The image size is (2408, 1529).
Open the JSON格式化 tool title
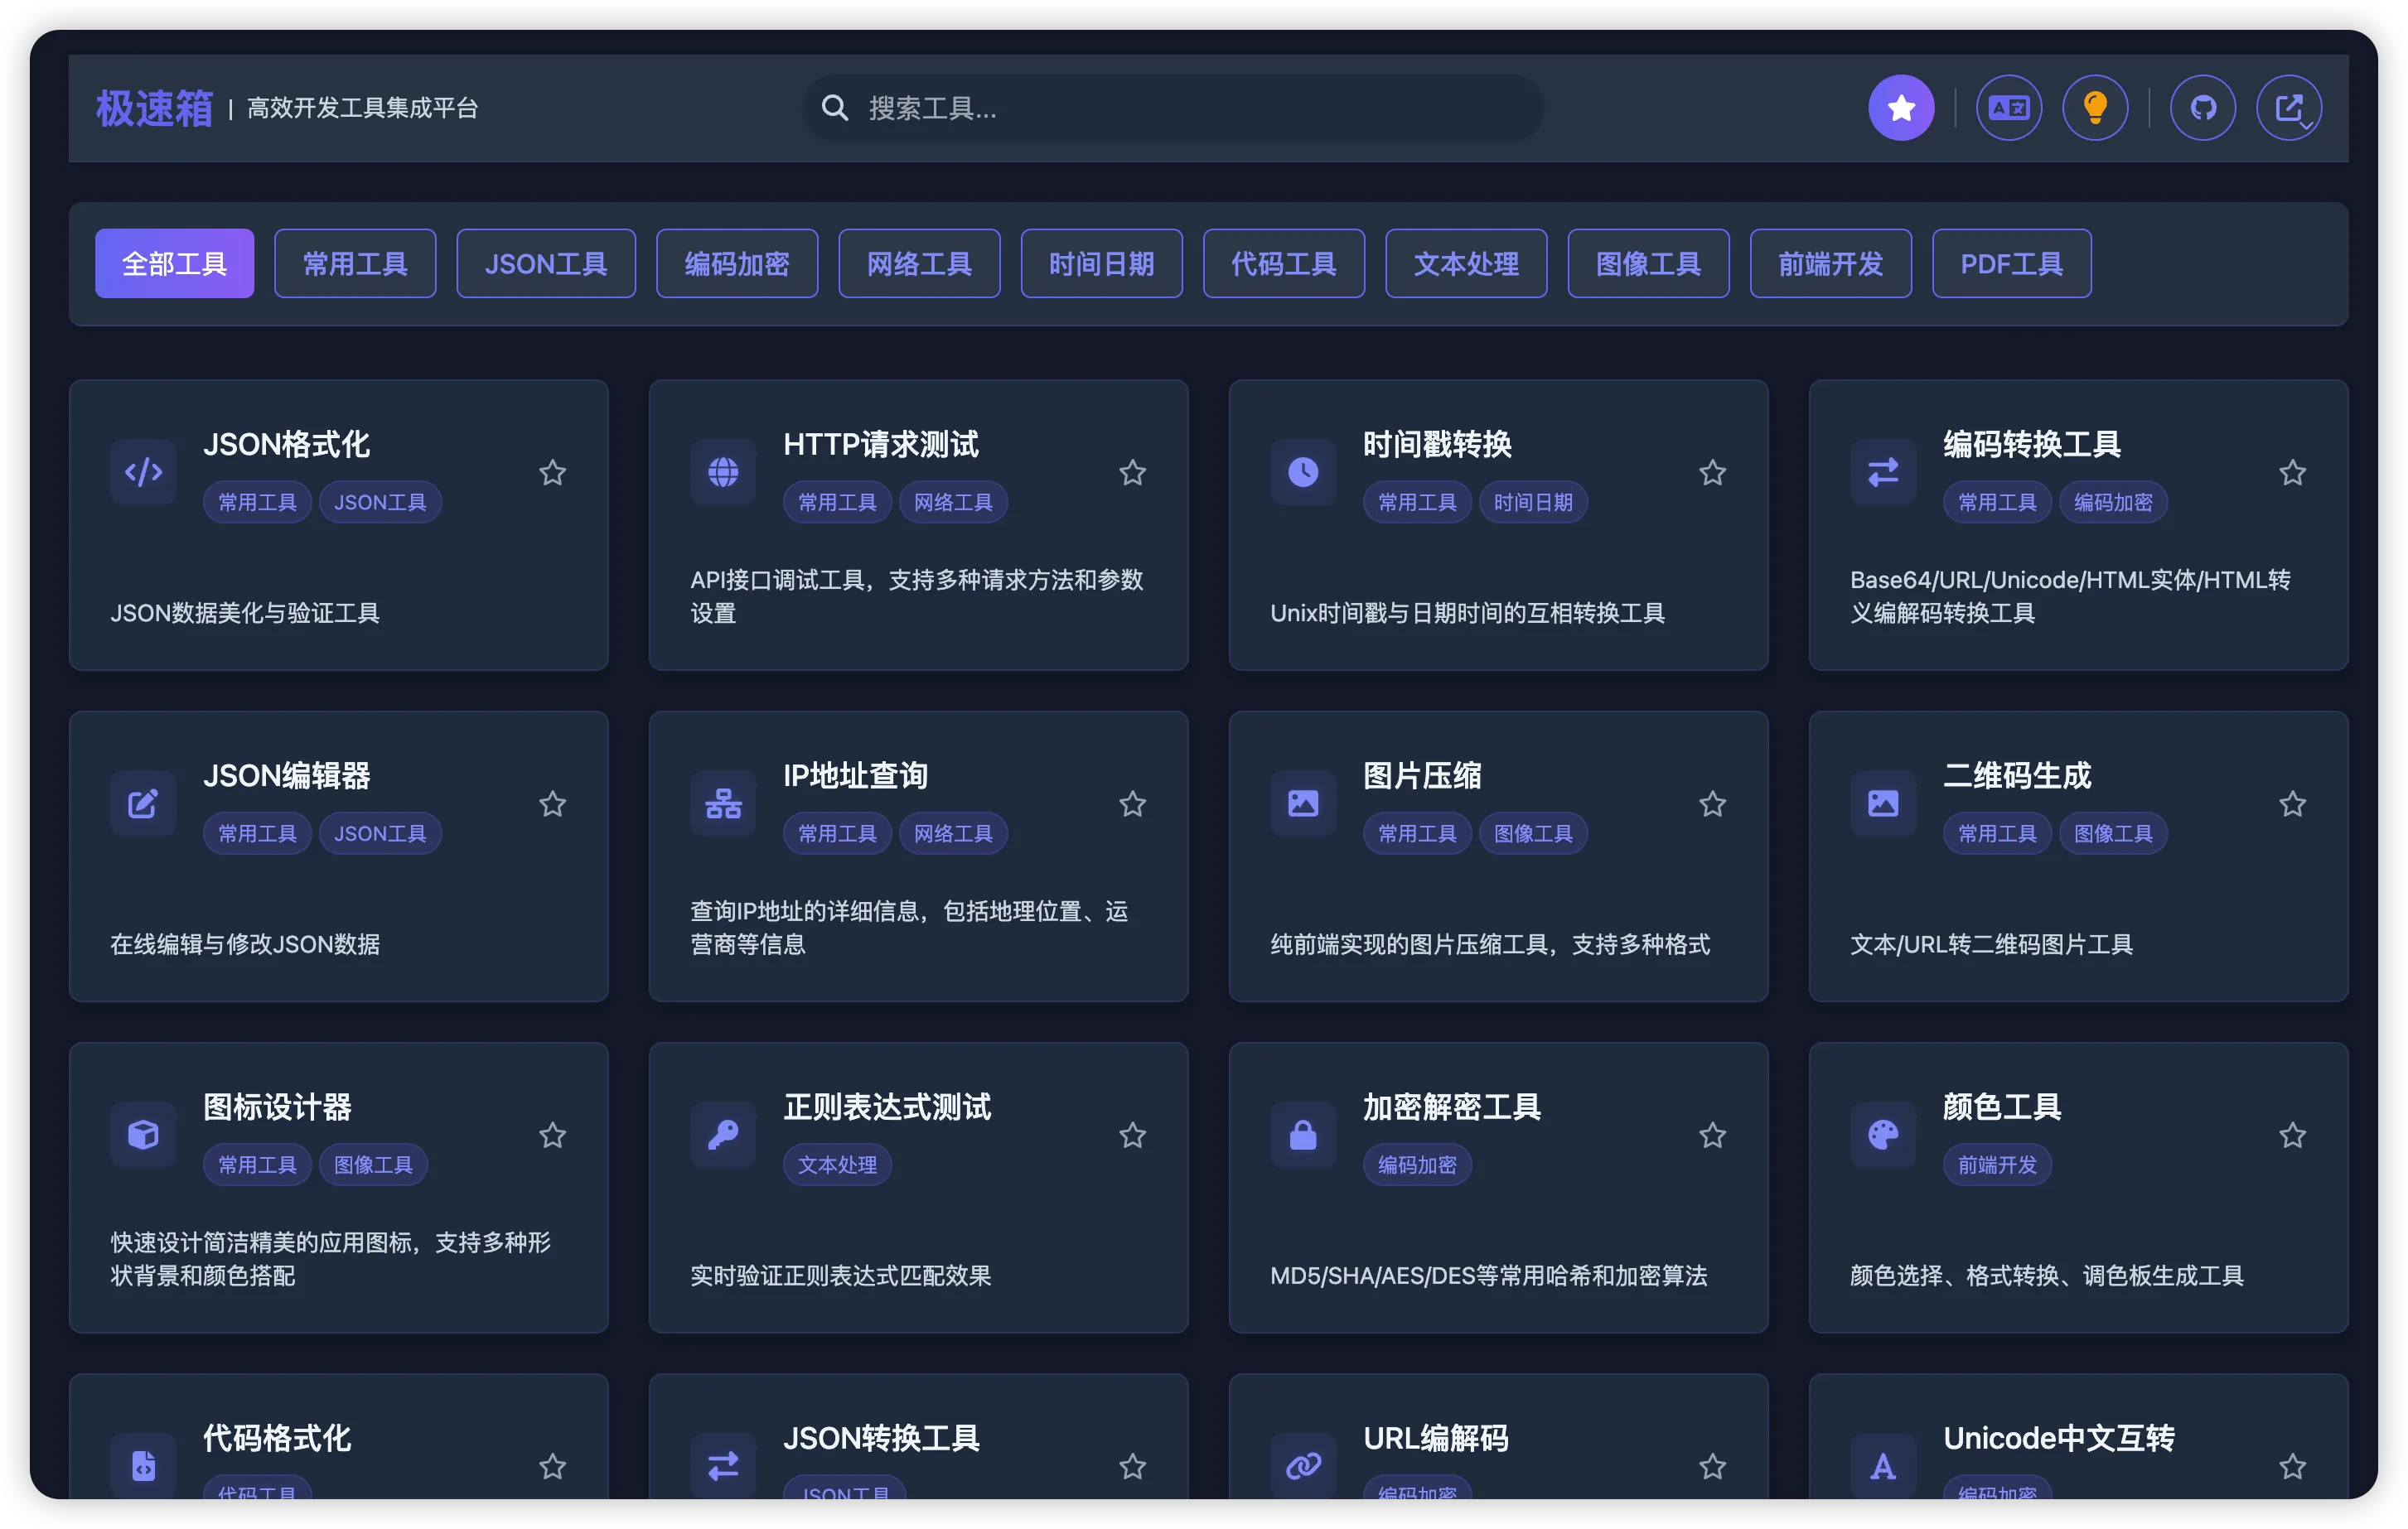tap(286, 444)
